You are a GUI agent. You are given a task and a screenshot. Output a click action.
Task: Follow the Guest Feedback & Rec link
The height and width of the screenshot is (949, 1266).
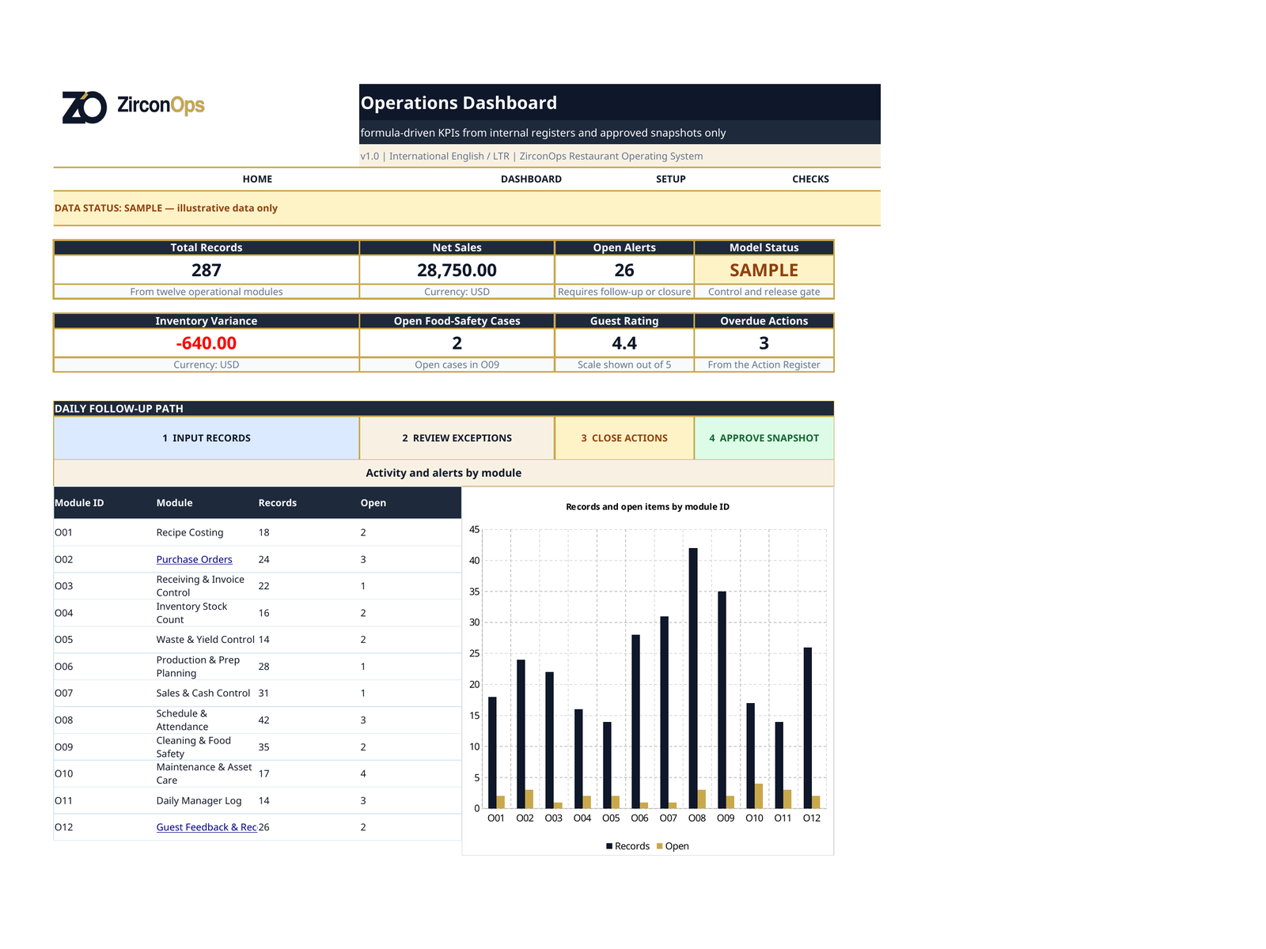click(207, 827)
